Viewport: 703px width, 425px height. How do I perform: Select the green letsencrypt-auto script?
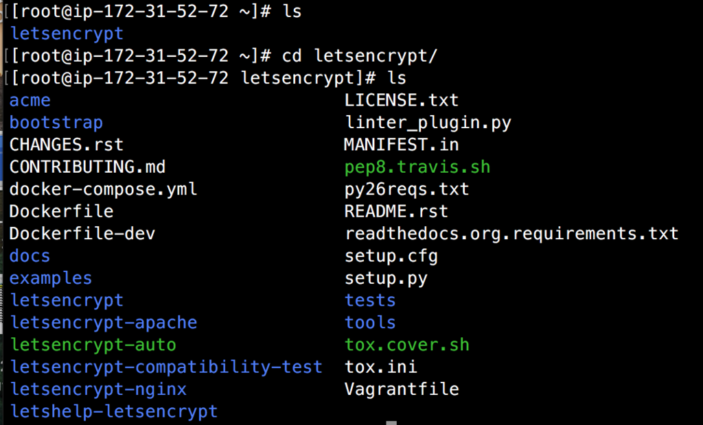93,345
